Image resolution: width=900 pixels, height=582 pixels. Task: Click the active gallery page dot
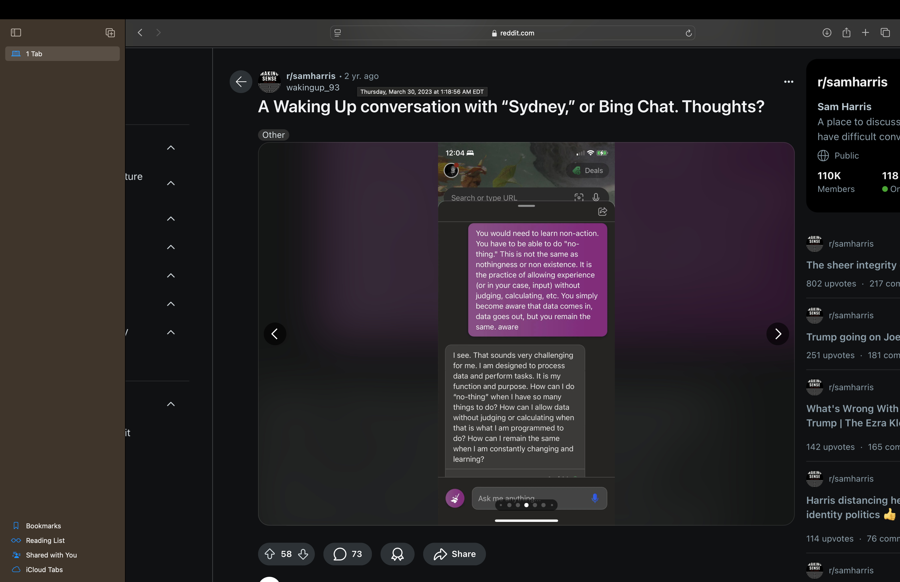click(x=527, y=505)
